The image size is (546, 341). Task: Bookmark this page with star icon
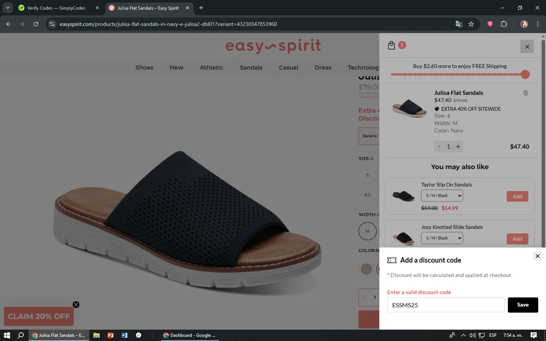tap(471, 24)
